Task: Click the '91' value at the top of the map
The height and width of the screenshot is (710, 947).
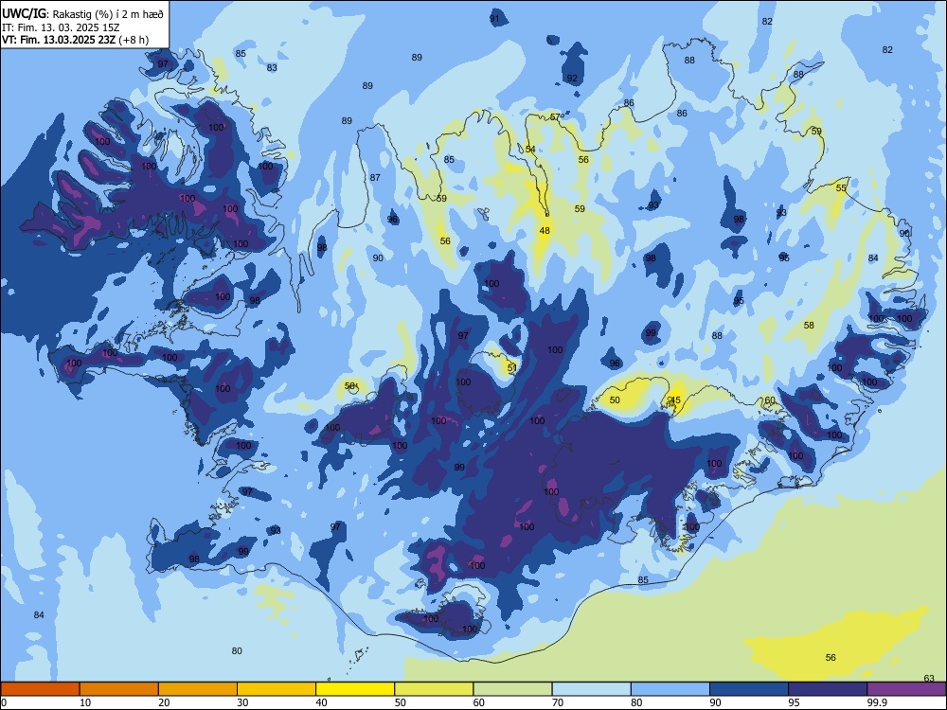Action: pyautogui.click(x=494, y=19)
